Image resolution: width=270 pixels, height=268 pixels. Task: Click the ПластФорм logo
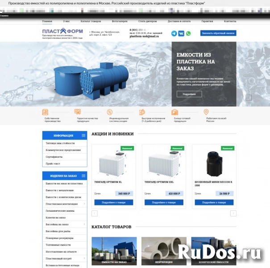pos(62,31)
